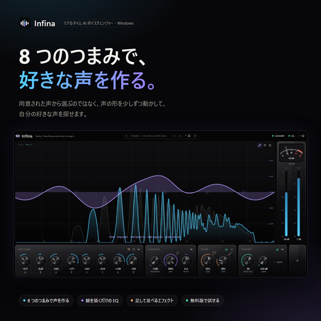Click the small mini knob beside Character MIX
The width and height of the screenshot is (321, 321).
(177, 254)
